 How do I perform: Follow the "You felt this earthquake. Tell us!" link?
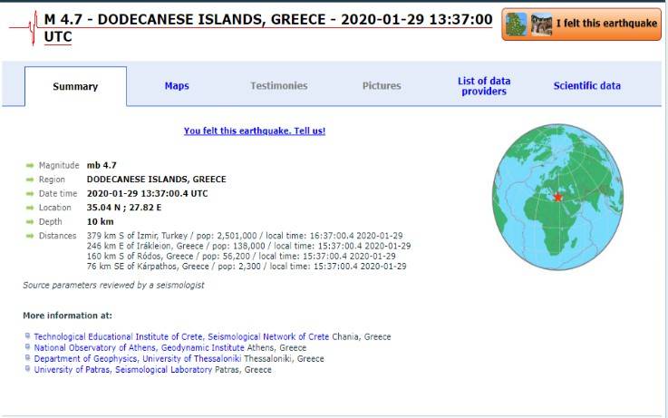click(255, 131)
